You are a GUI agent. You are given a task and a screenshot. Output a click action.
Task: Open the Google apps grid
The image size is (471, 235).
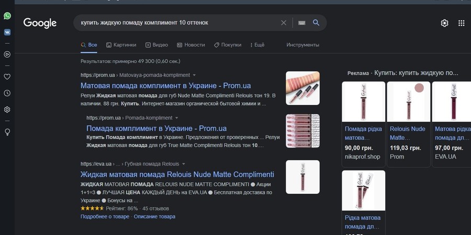(x=461, y=23)
